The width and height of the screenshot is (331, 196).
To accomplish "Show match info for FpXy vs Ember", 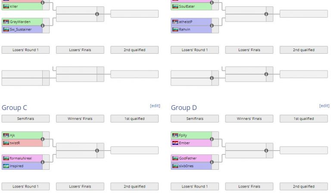I will pyautogui.click(x=212, y=139).
